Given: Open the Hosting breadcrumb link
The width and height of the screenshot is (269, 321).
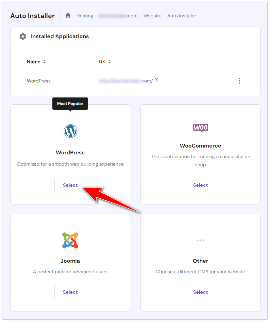Looking at the screenshot, I should coord(85,16).
